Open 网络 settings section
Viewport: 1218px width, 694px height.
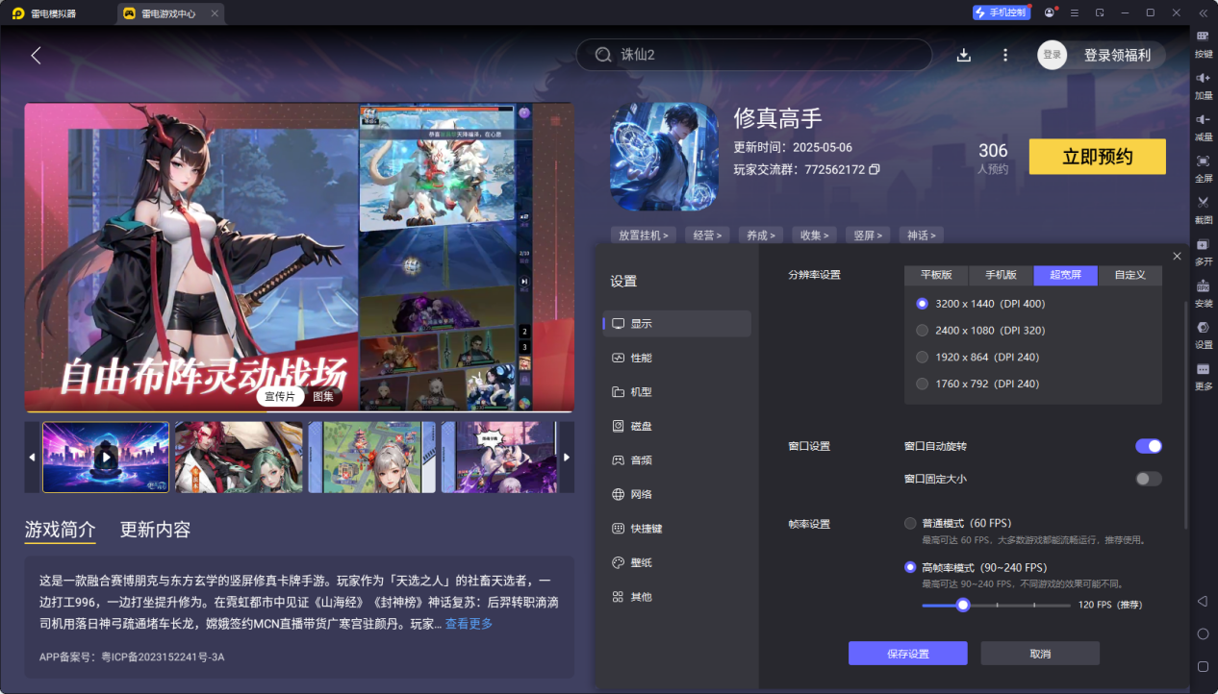[x=677, y=494]
